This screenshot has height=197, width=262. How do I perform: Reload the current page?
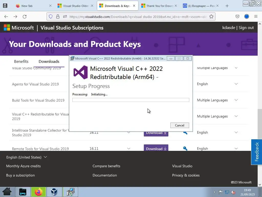(25, 16)
